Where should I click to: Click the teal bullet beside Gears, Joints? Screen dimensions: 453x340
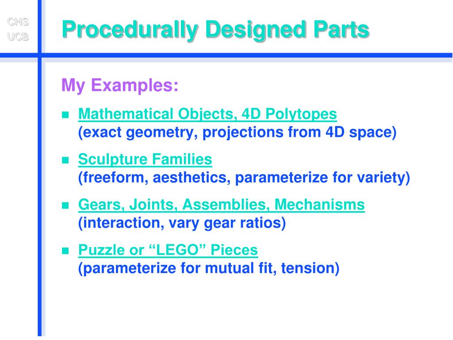point(65,205)
